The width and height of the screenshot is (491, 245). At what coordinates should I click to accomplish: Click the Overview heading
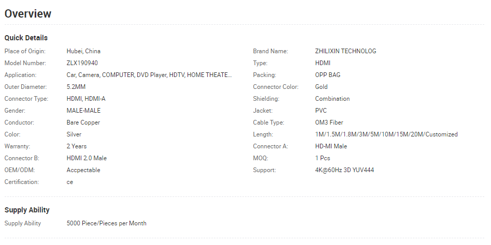28,14
